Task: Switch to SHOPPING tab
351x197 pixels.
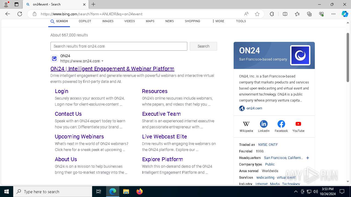Action: tap(193, 21)
